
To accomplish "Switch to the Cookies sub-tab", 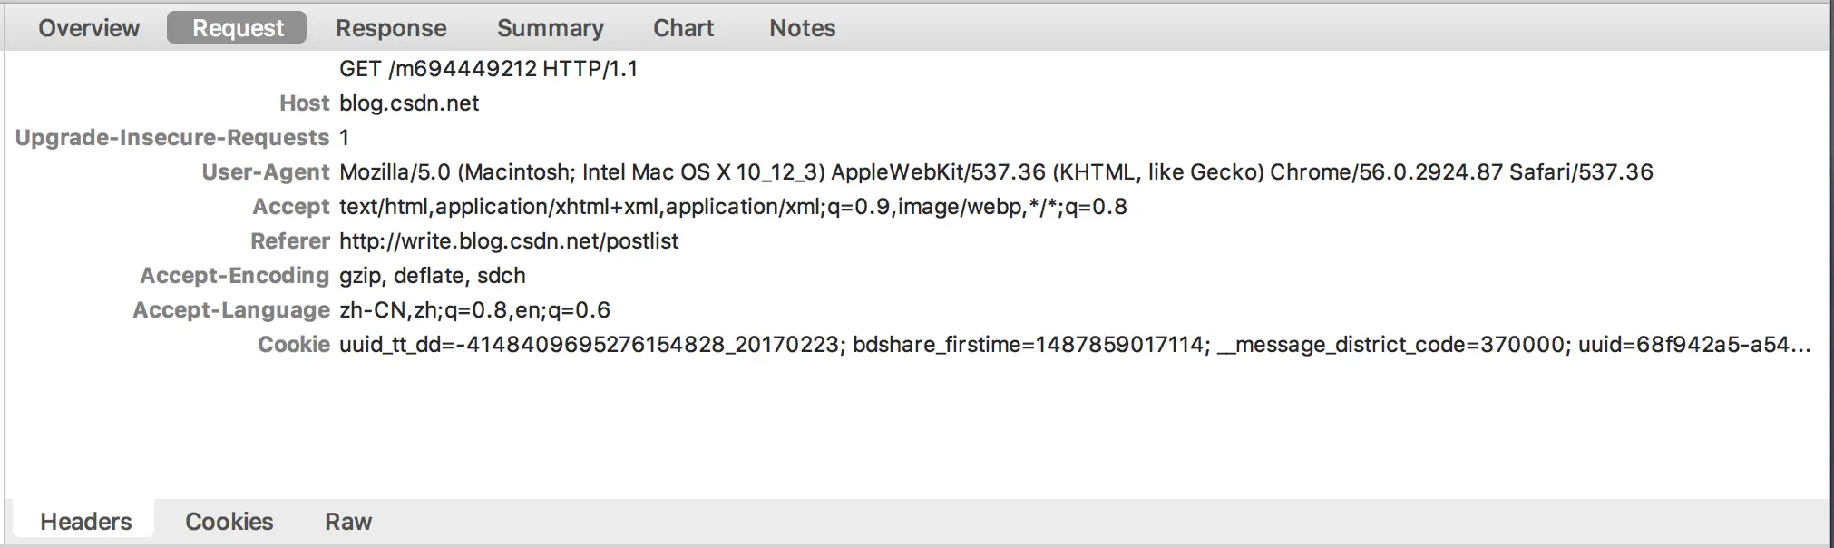I will click(229, 522).
